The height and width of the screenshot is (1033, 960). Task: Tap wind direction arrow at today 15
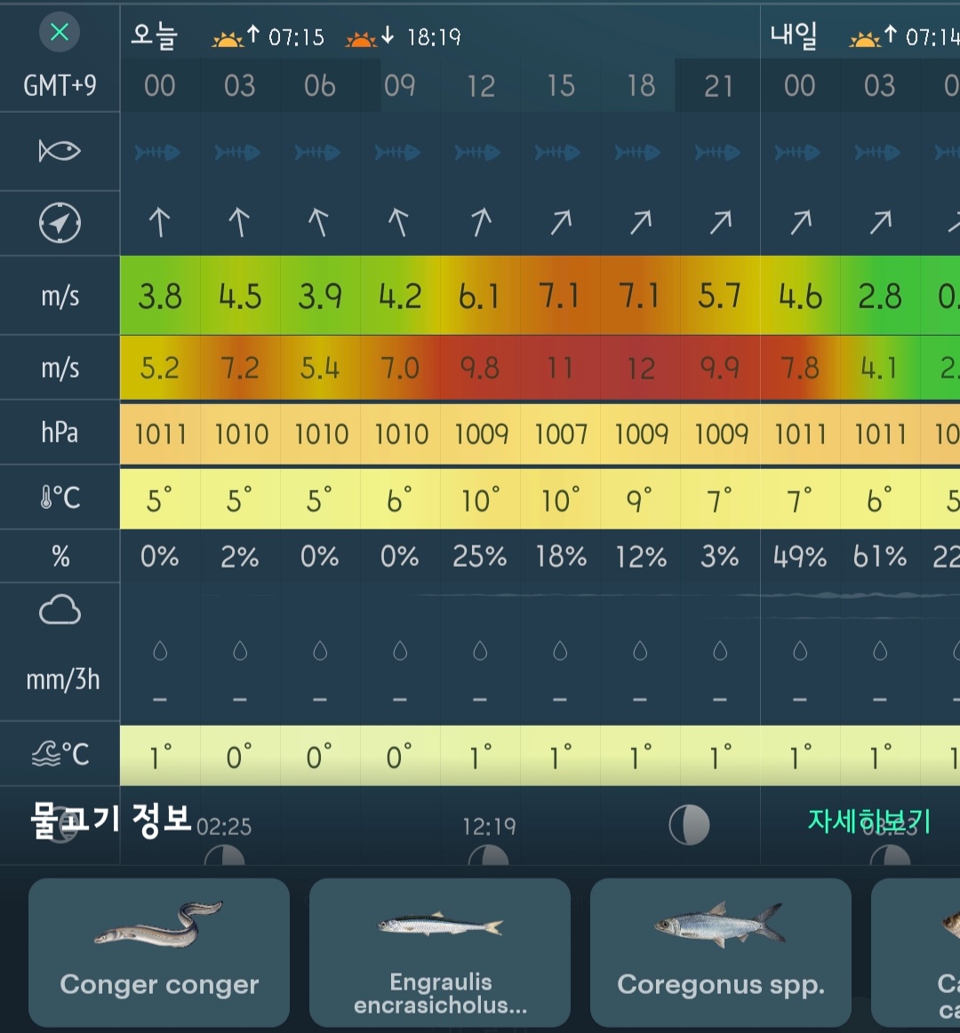(560, 223)
